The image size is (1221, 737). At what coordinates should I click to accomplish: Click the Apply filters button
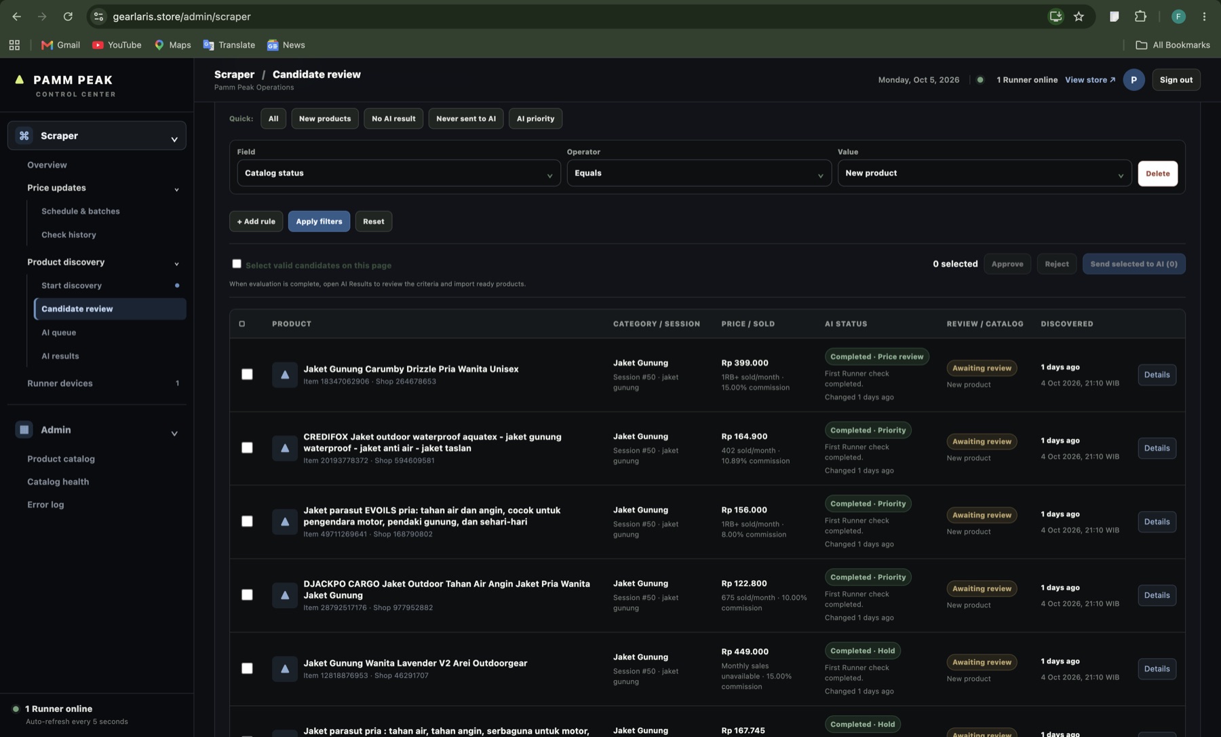tap(319, 221)
